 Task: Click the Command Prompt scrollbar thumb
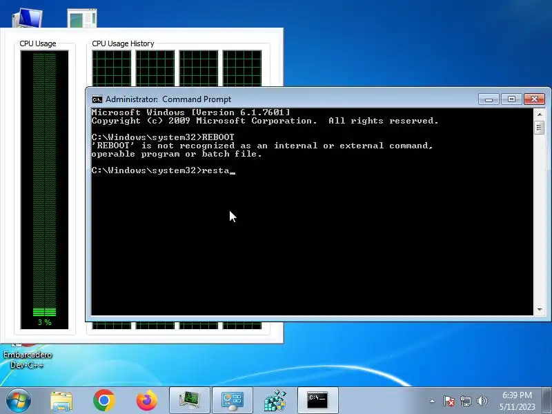coord(540,128)
